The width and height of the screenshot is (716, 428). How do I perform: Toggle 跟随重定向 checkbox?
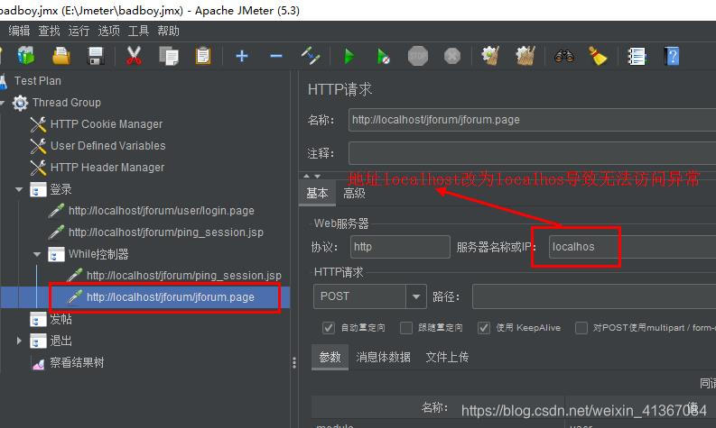pos(406,328)
